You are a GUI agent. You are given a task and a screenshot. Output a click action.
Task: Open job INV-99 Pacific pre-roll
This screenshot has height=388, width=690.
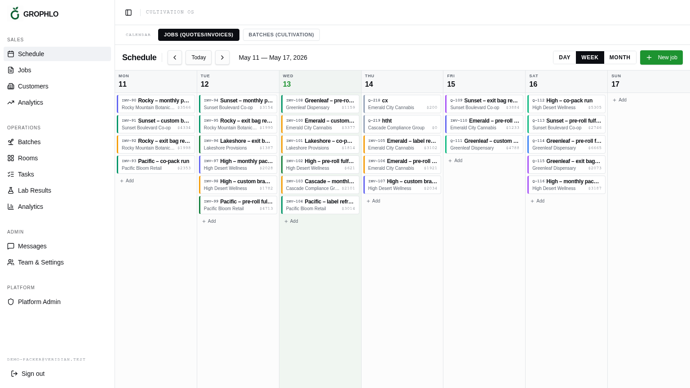pos(238,205)
